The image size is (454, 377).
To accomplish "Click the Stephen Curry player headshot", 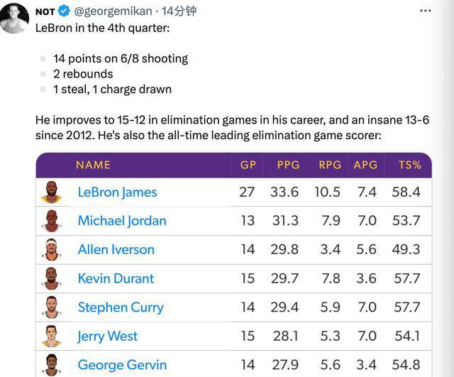I will click(52, 307).
